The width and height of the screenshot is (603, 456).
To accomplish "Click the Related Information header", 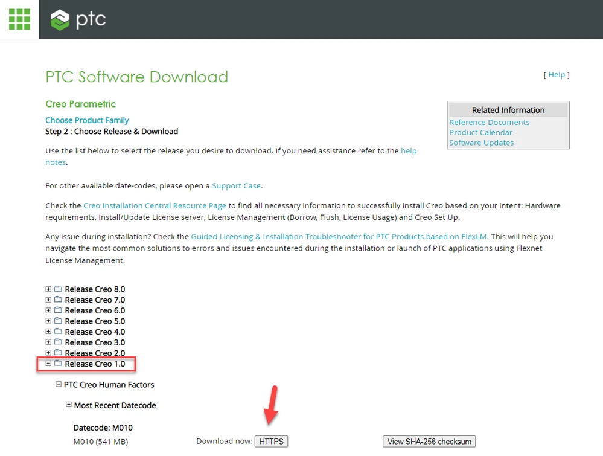I will (x=508, y=110).
